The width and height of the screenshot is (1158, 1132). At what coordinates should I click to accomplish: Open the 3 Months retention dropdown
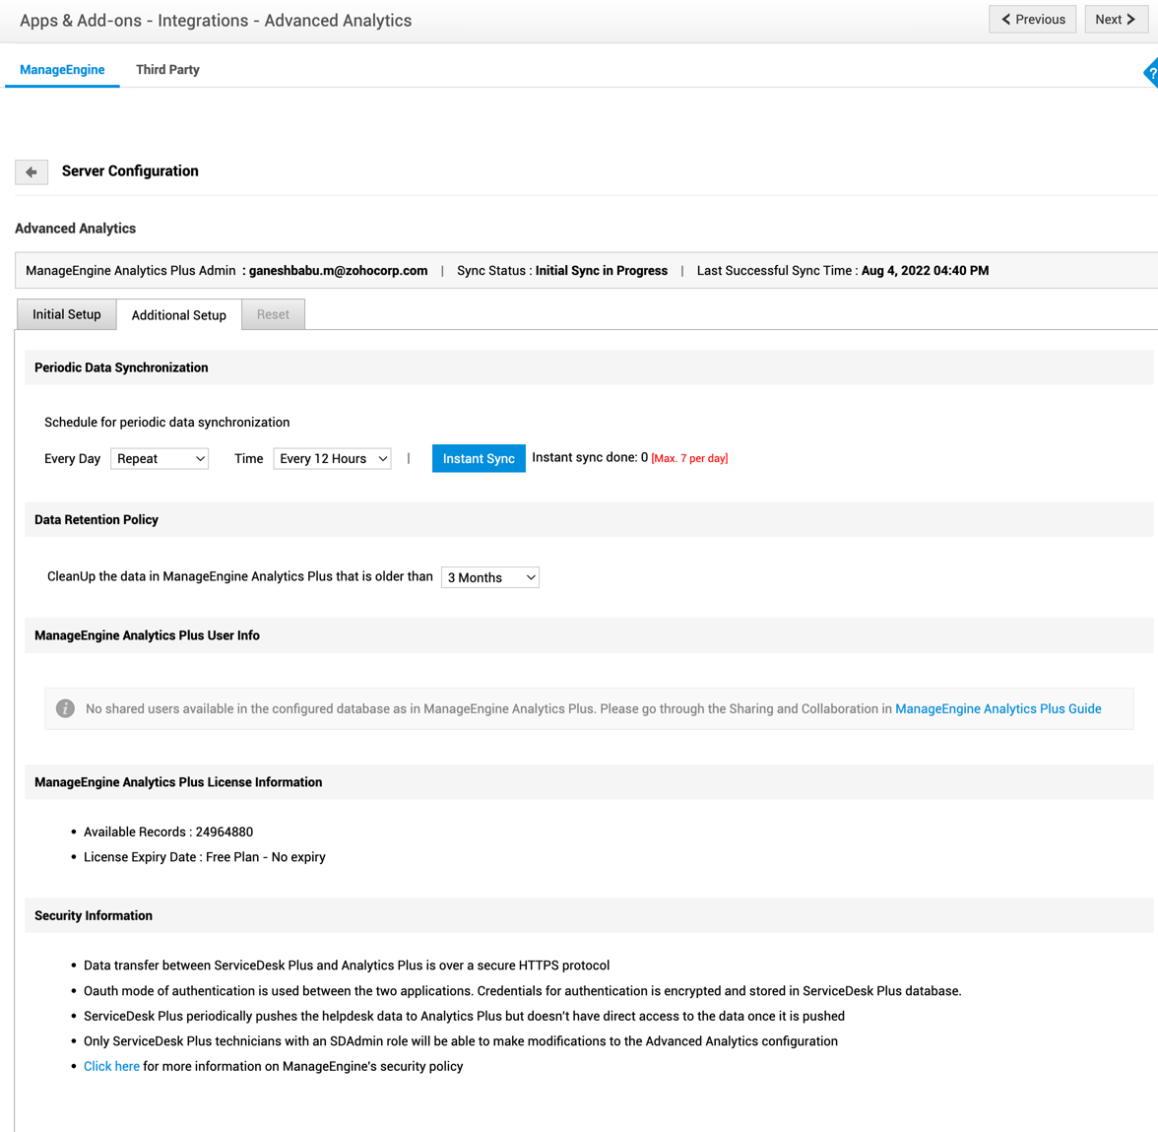click(489, 577)
